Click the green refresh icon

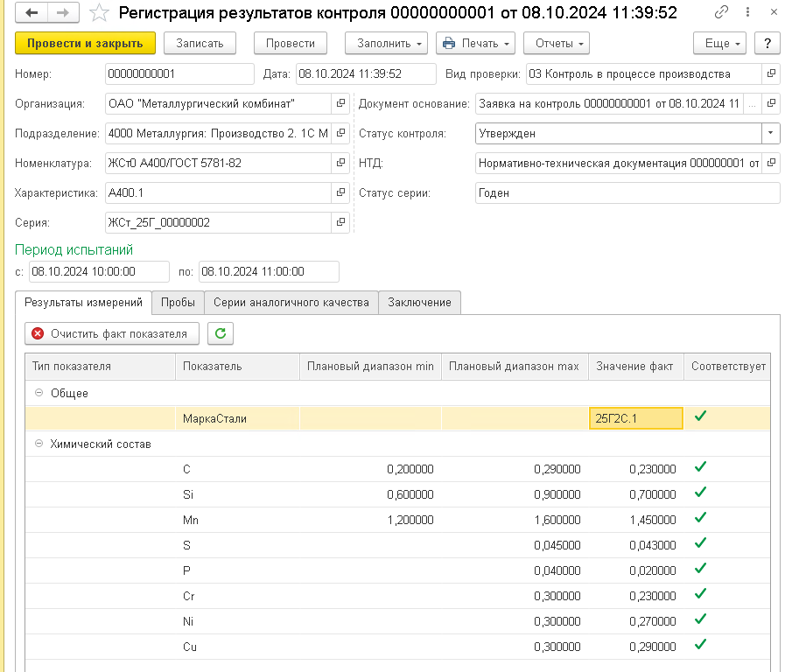[x=220, y=333]
